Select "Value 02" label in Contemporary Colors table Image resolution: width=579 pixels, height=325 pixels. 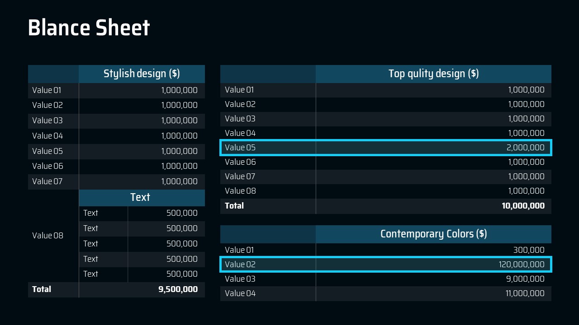point(240,265)
